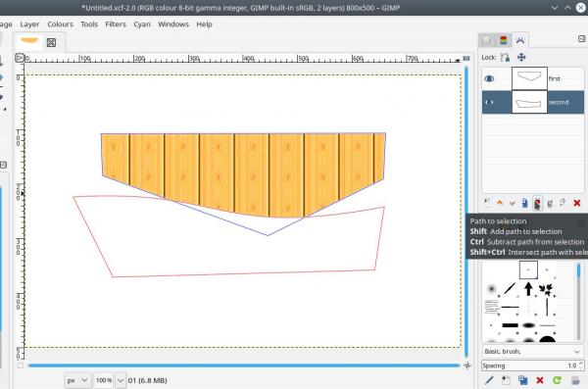Raise the selected path with orange up arrow
The height and width of the screenshot is (389, 588).
pos(500,203)
